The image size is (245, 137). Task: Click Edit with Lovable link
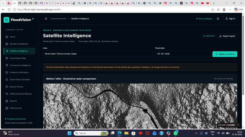[x=226, y=125]
